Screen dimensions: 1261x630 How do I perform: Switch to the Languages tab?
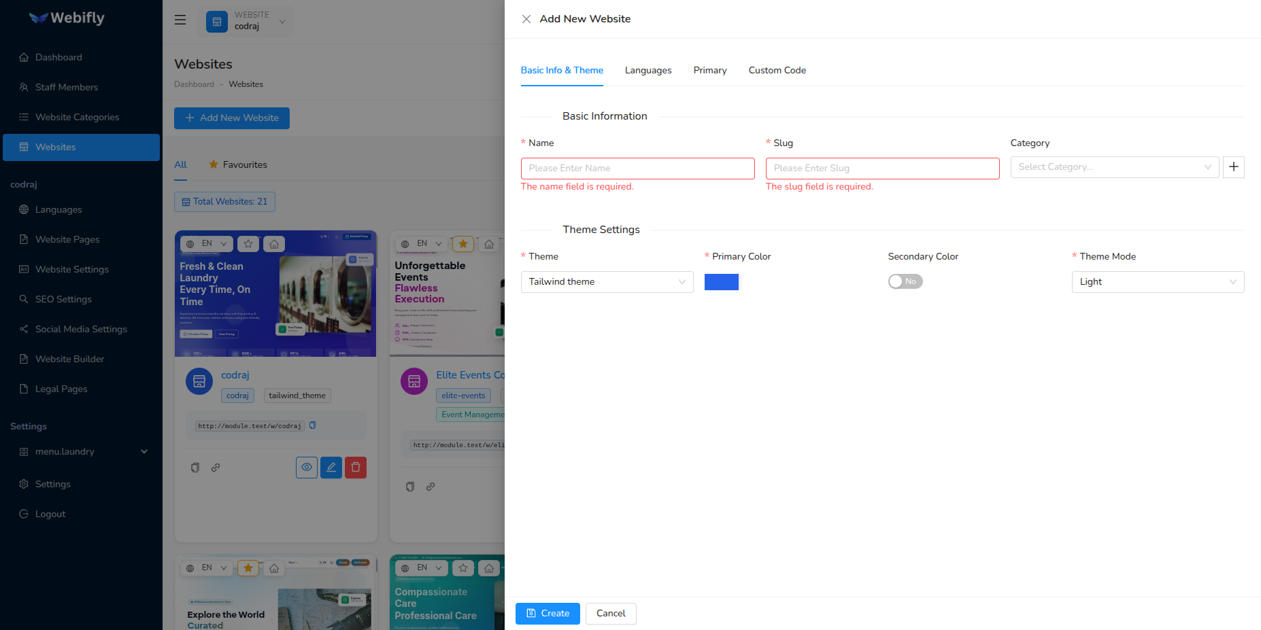click(648, 71)
